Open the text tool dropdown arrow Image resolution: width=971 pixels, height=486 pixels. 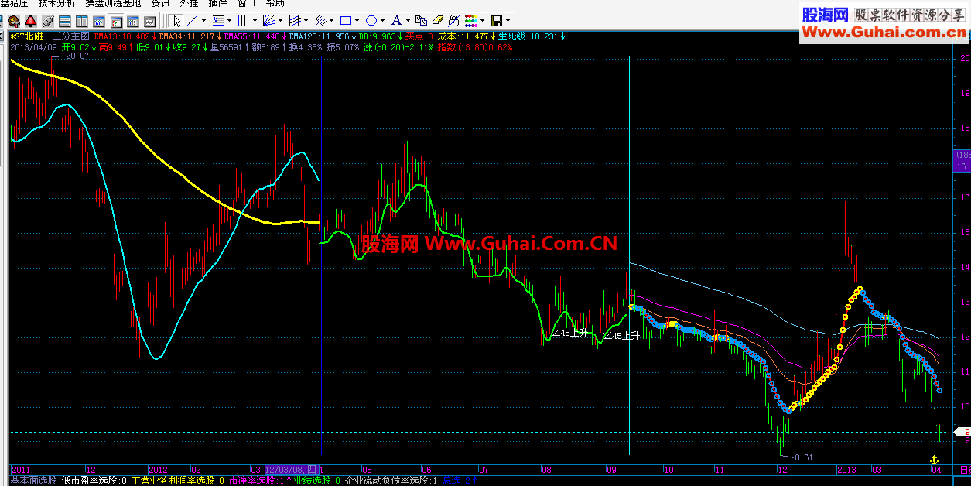[x=408, y=21]
